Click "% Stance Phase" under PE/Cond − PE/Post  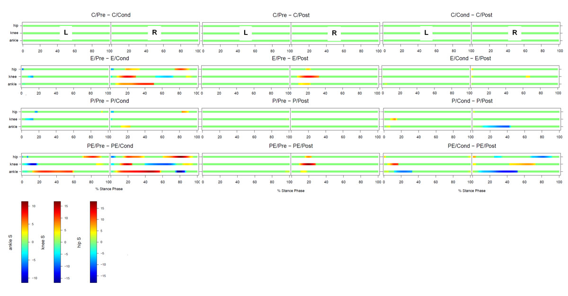tap(471, 191)
